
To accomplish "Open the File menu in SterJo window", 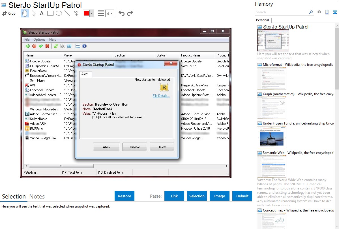I will click(27, 40).
